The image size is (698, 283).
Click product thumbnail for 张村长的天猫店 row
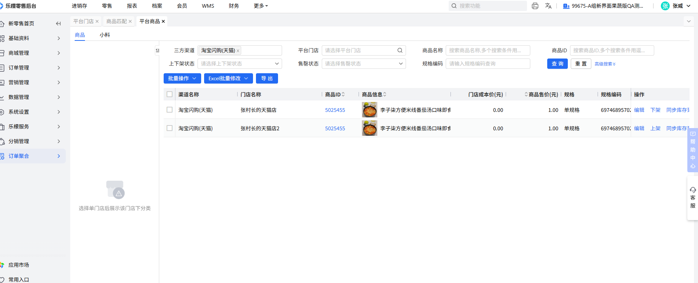click(x=370, y=110)
